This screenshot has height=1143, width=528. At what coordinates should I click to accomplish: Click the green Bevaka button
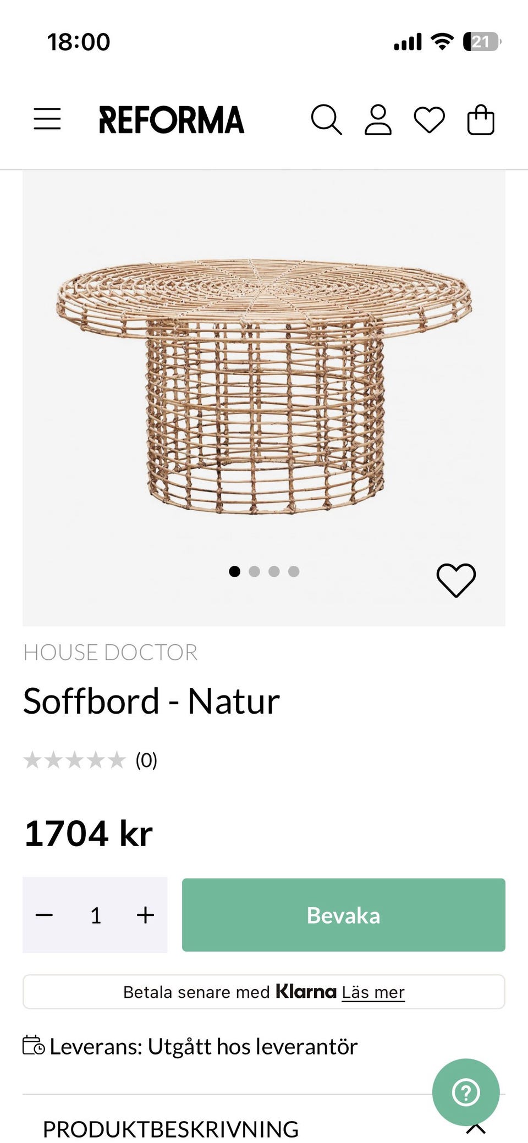click(x=343, y=915)
